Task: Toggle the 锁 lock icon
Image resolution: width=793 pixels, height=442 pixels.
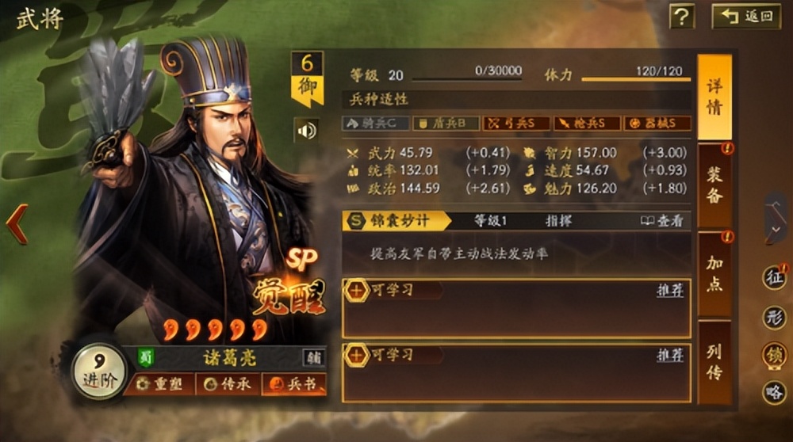Action: pos(774,355)
